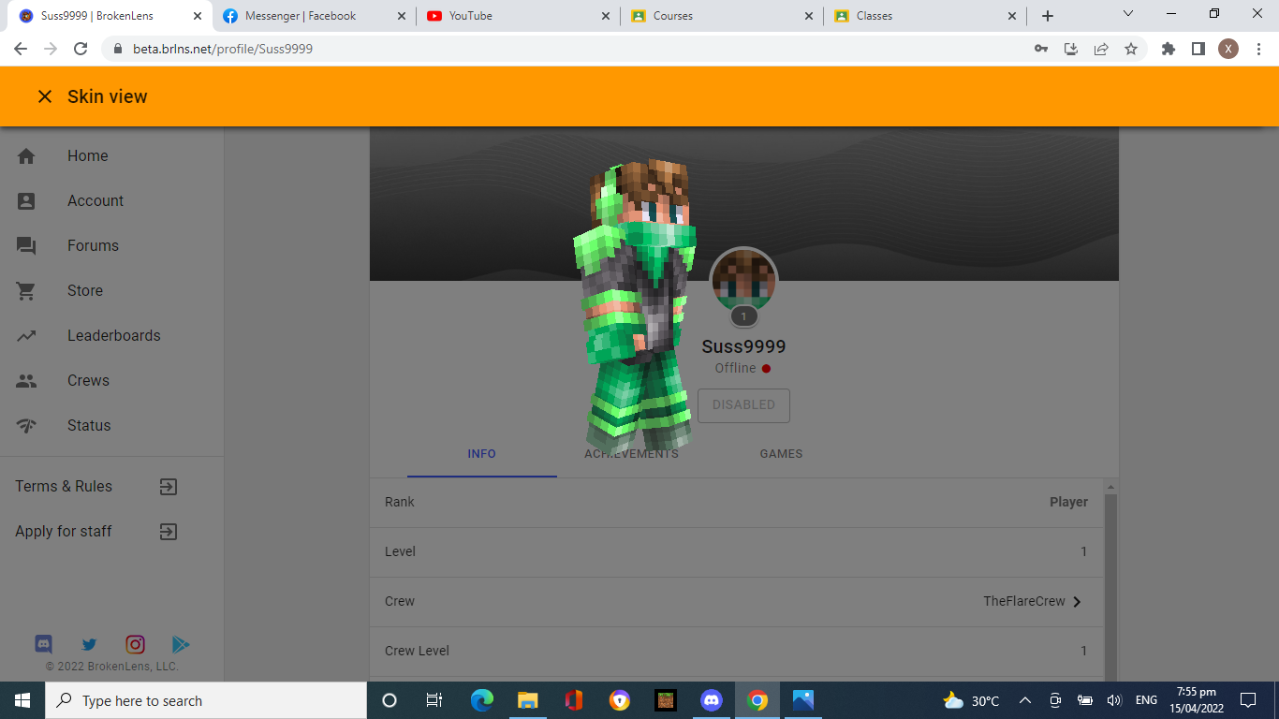Close the Courses tab

click(808, 16)
